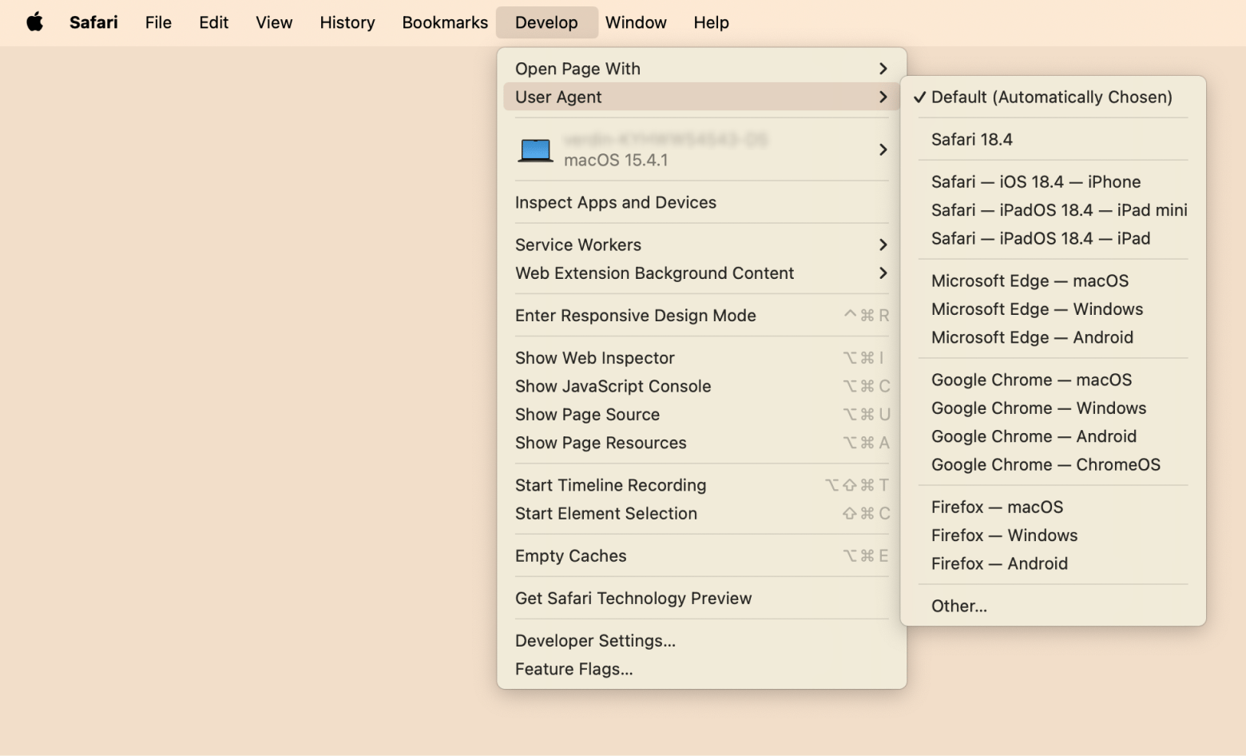The width and height of the screenshot is (1246, 756).
Task: Select the checked Default (Automatically Chosen) user agent
Action: point(1051,97)
